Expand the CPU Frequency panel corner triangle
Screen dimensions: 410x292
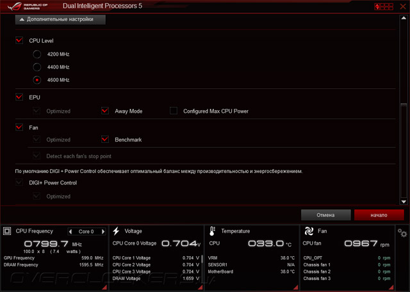click(104, 288)
